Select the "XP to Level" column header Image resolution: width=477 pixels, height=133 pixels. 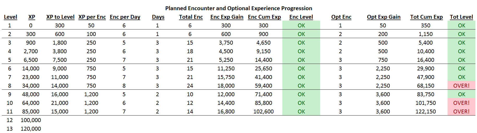point(60,17)
